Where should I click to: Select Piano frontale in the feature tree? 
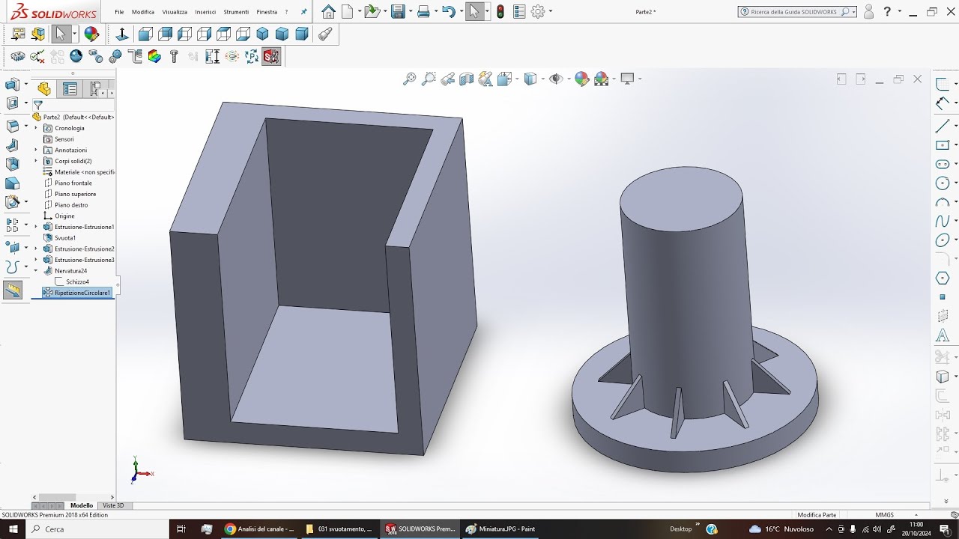point(73,183)
